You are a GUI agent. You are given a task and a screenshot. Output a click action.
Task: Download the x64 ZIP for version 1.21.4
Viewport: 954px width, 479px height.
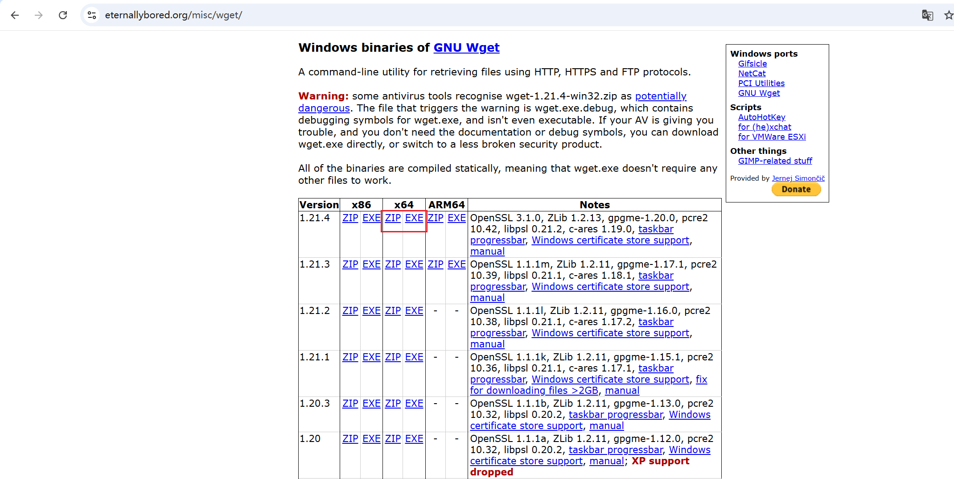point(393,218)
